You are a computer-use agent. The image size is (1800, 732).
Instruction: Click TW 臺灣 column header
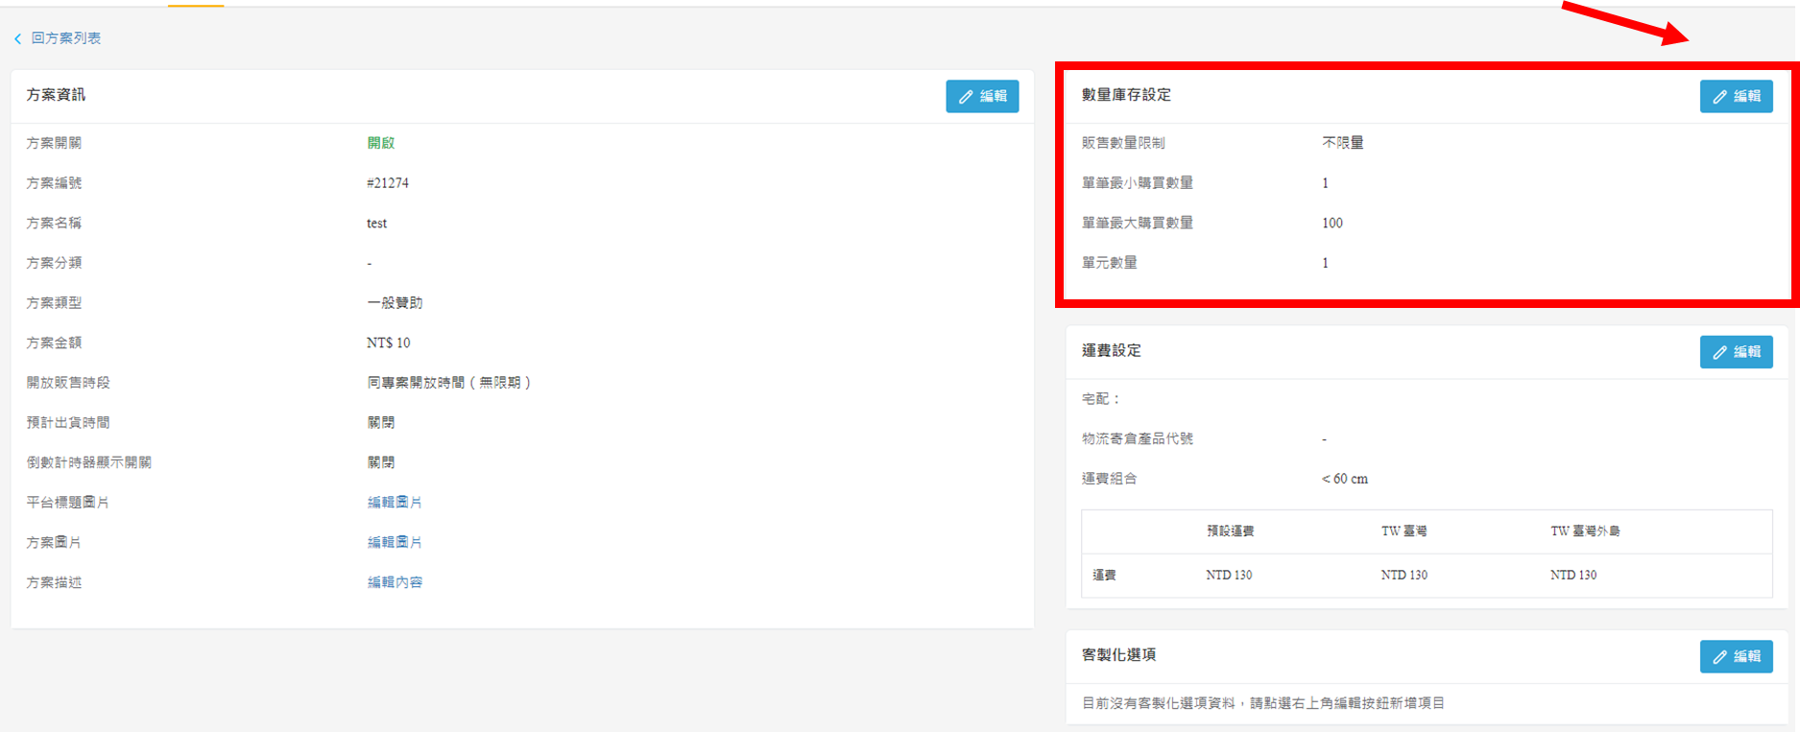[x=1404, y=531]
